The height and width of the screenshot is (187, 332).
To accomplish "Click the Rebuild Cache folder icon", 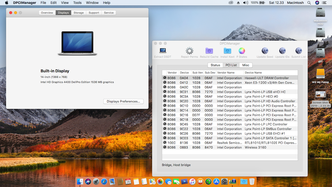I will 209,51.
